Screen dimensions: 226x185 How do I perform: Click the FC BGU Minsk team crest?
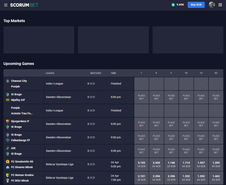coord(8,180)
